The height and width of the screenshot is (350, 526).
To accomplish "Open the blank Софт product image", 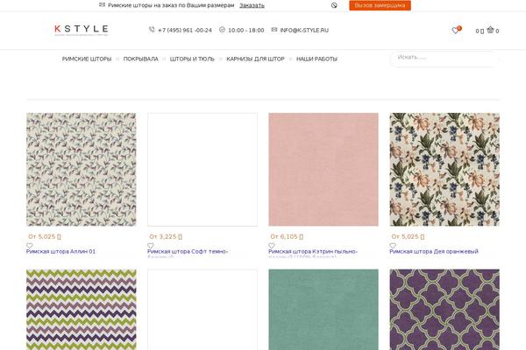I will 203,170.
